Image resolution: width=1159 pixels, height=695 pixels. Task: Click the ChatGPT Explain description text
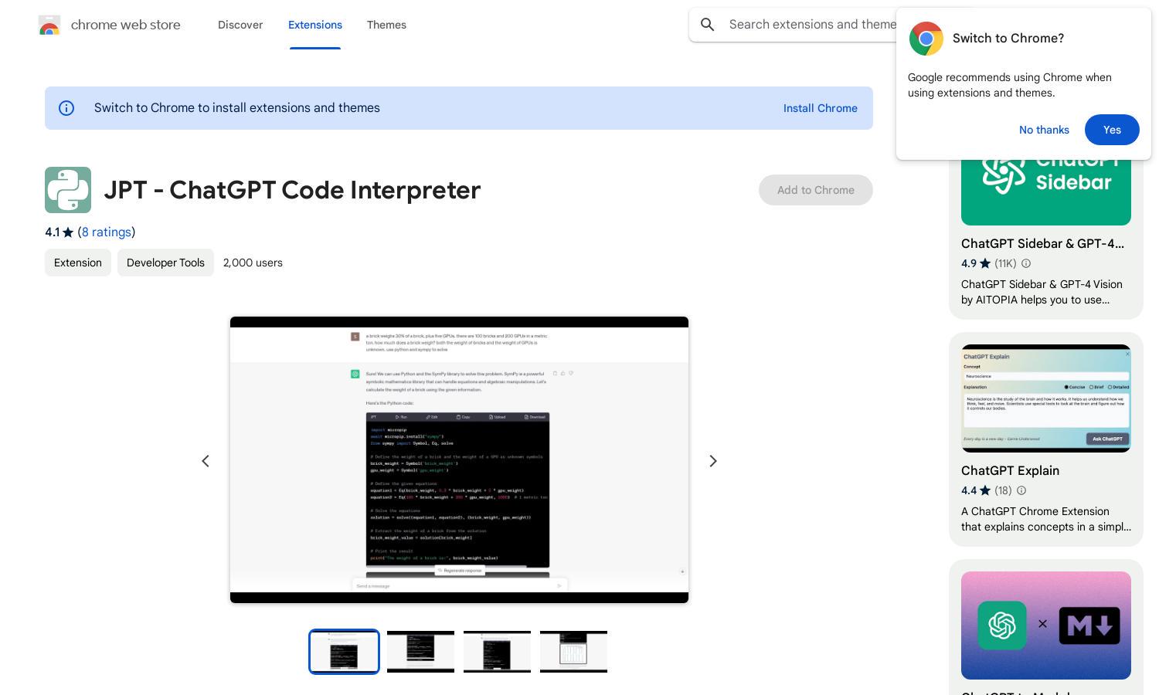pyautogui.click(x=1046, y=519)
